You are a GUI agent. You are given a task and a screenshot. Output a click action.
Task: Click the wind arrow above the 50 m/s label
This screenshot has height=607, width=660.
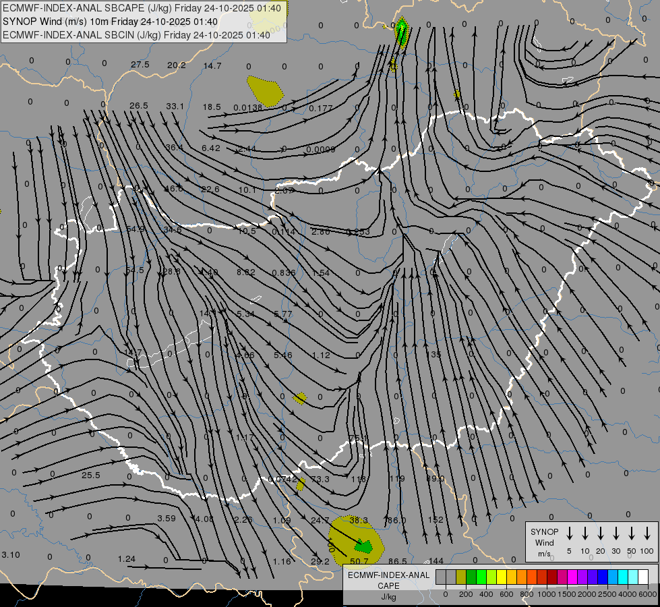tap(632, 533)
